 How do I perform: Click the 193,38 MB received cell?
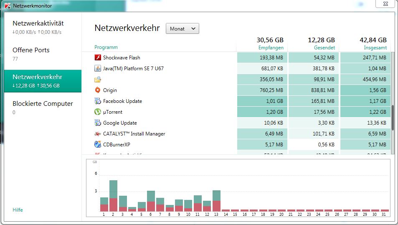pos(262,58)
